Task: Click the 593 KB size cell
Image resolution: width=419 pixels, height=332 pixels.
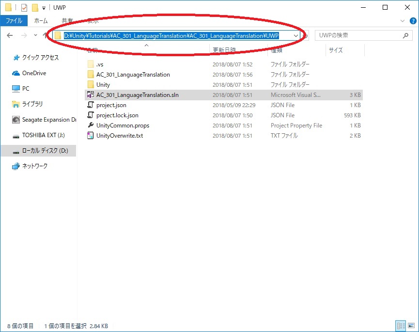Action: coord(352,115)
